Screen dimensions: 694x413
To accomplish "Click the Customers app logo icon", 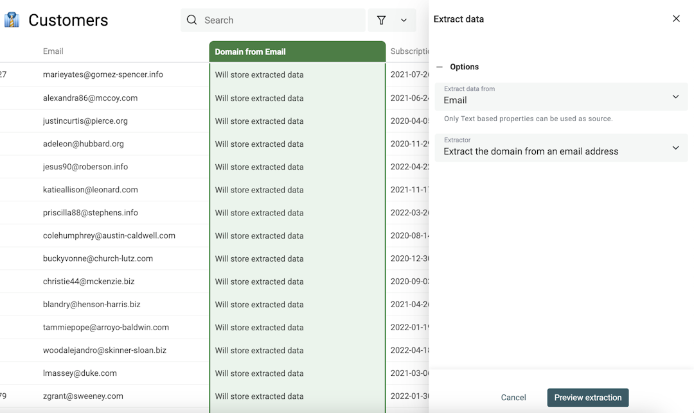I will point(12,20).
